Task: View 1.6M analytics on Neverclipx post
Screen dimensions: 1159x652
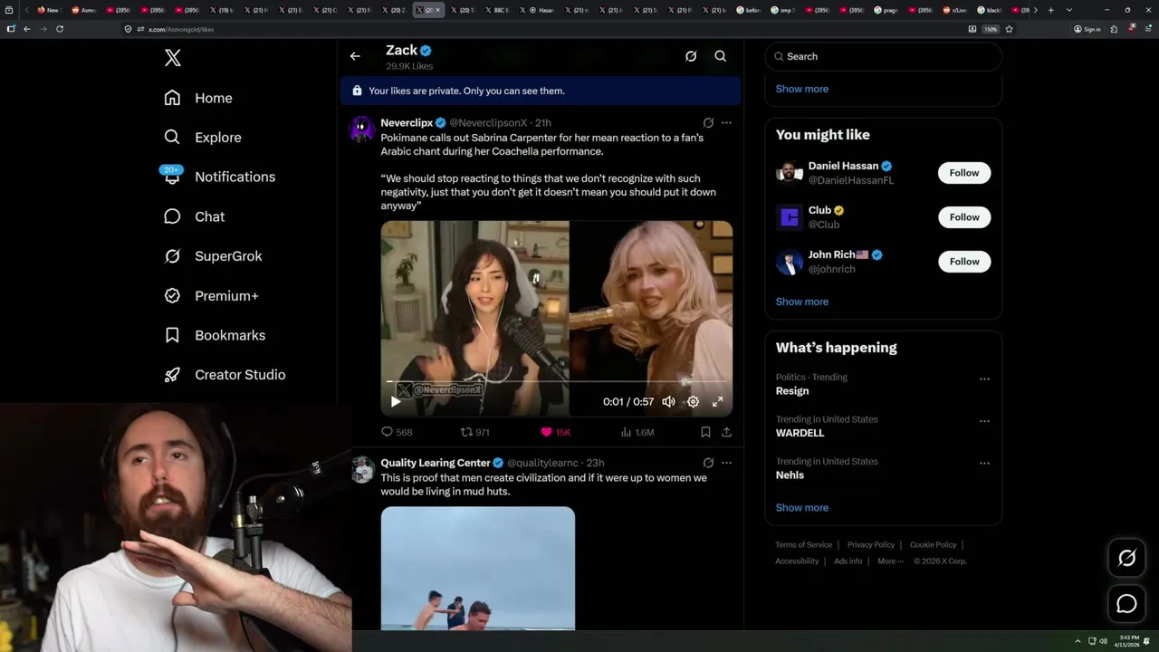Action: point(637,432)
